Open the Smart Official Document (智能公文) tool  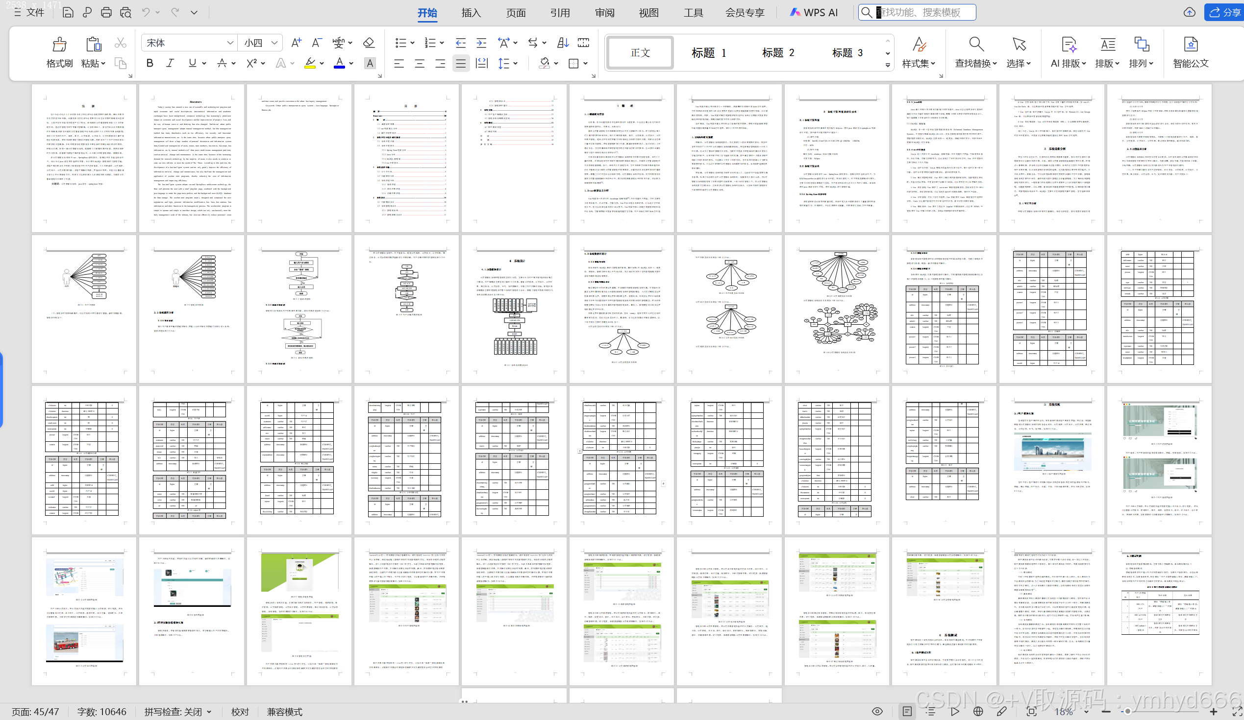[x=1190, y=45]
